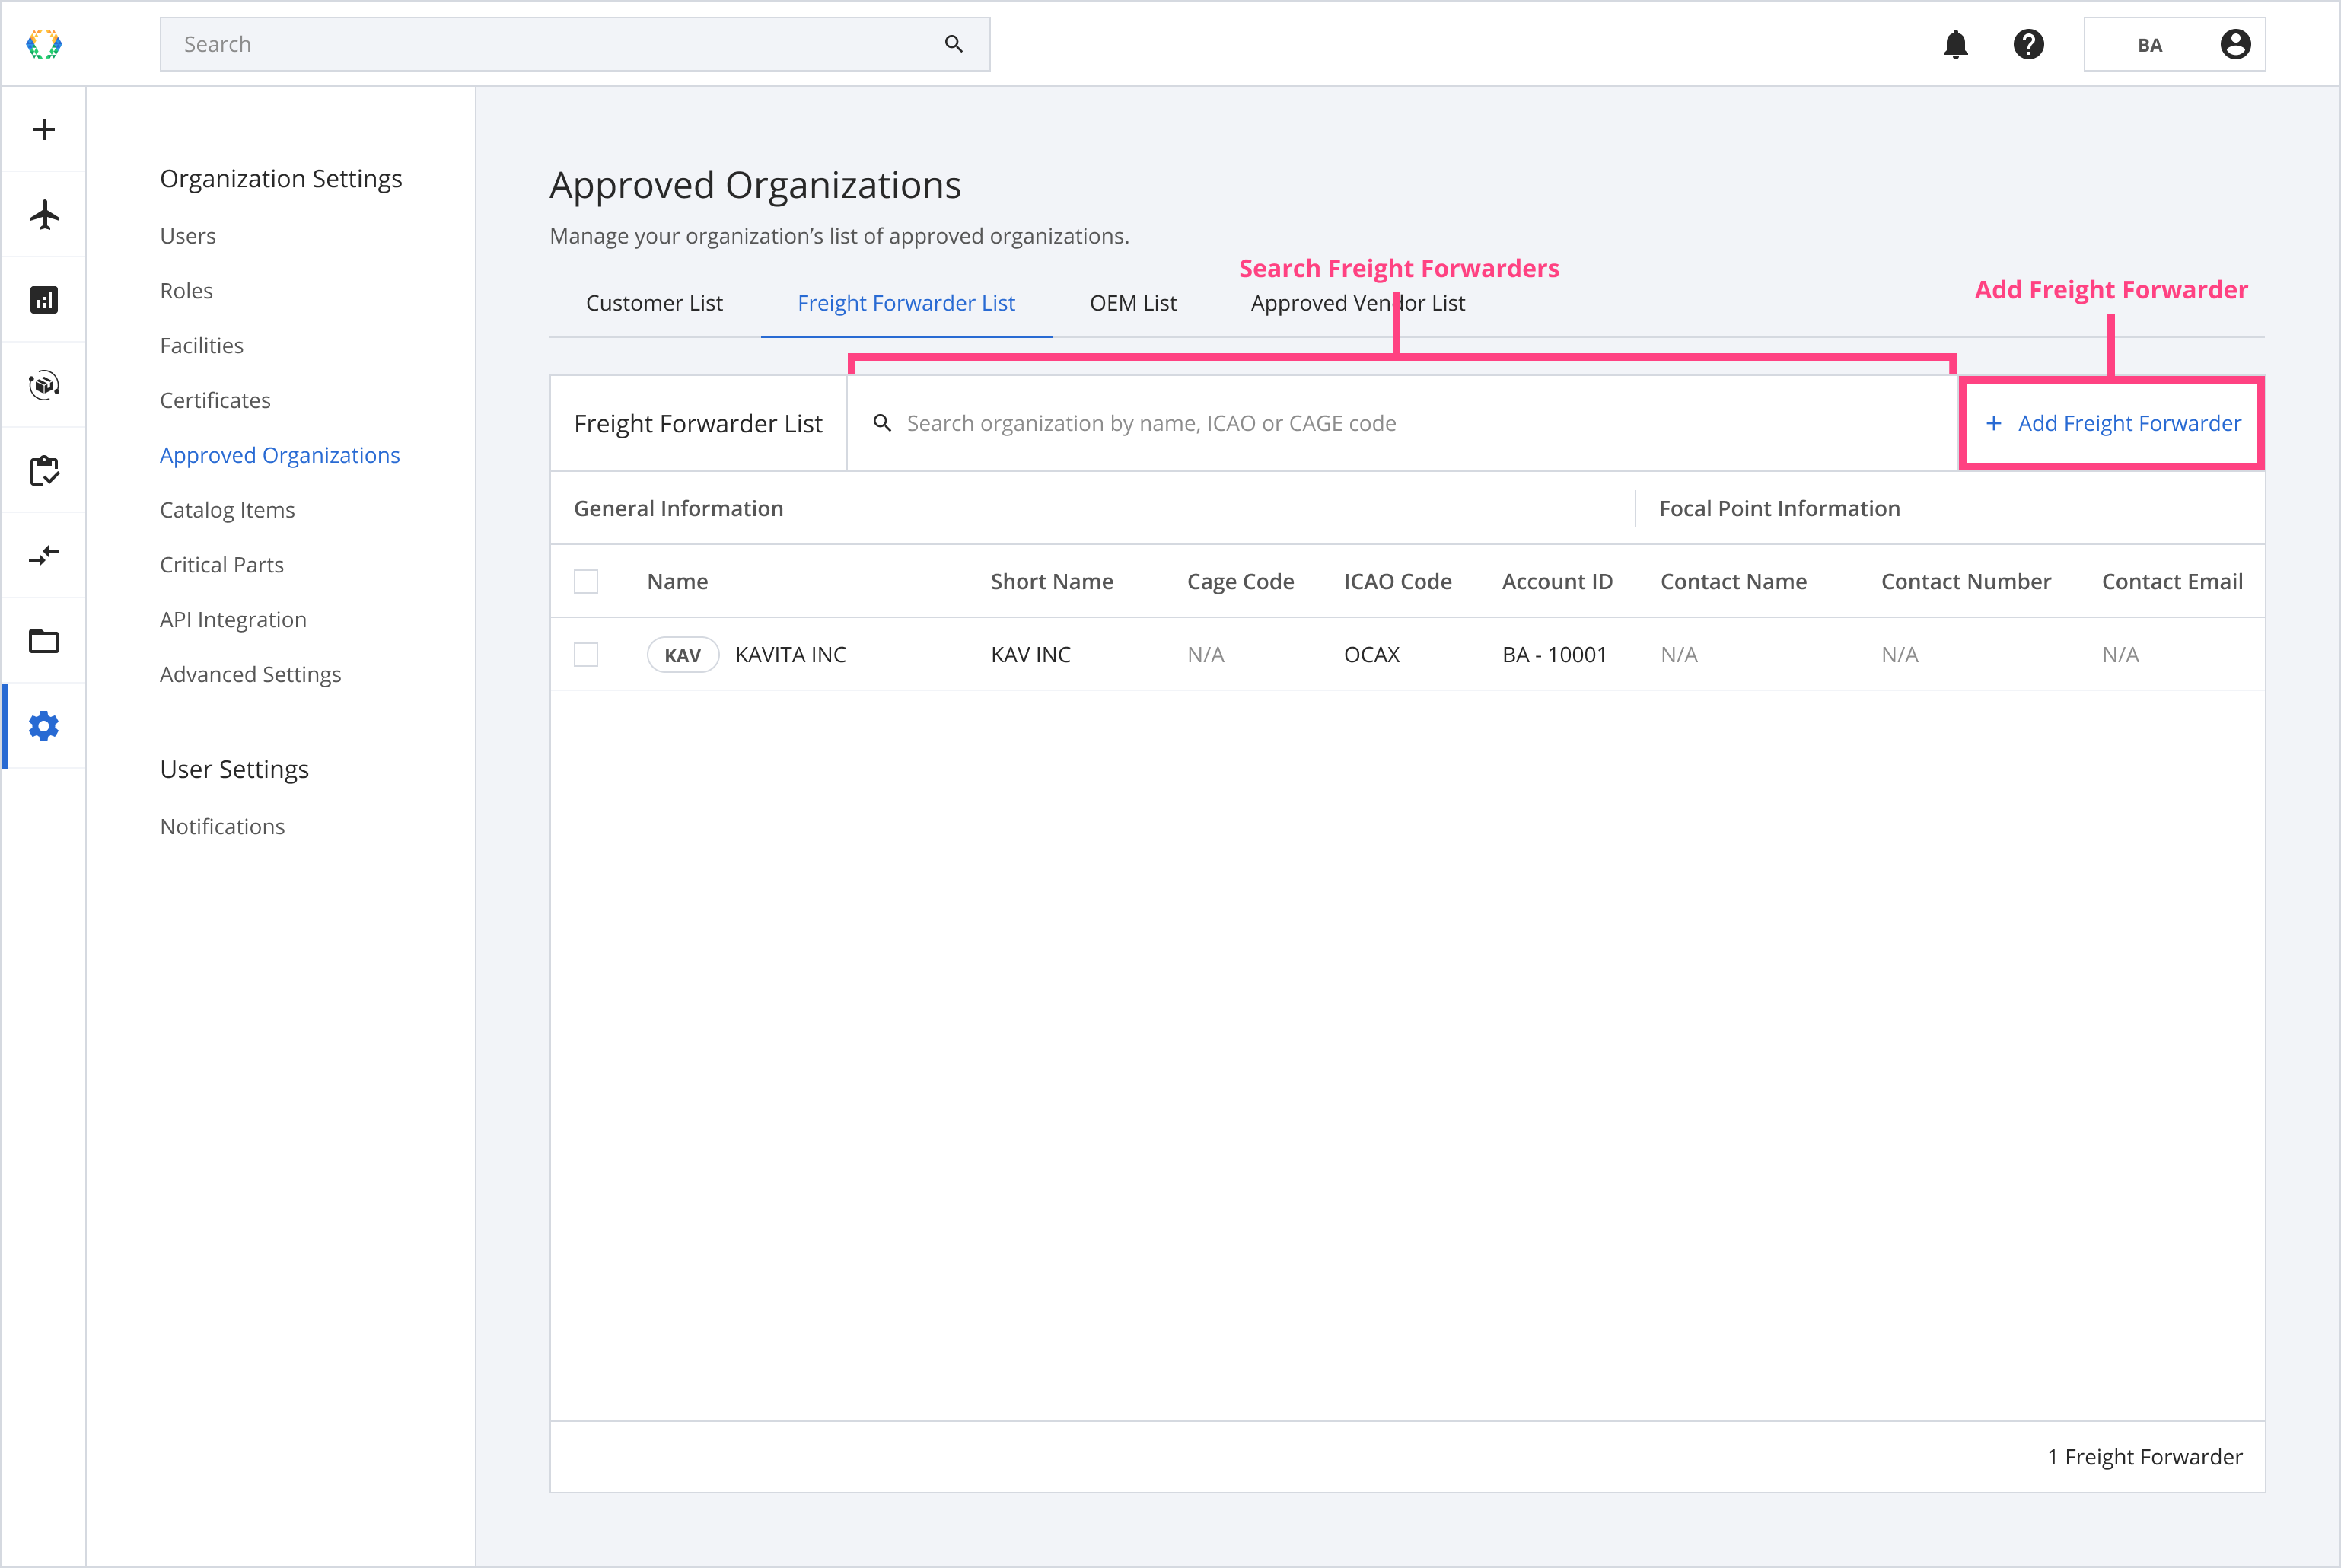Viewport: 2341px width, 1568px height.
Task: Open Catalog Items settings
Action: pyautogui.click(x=227, y=510)
